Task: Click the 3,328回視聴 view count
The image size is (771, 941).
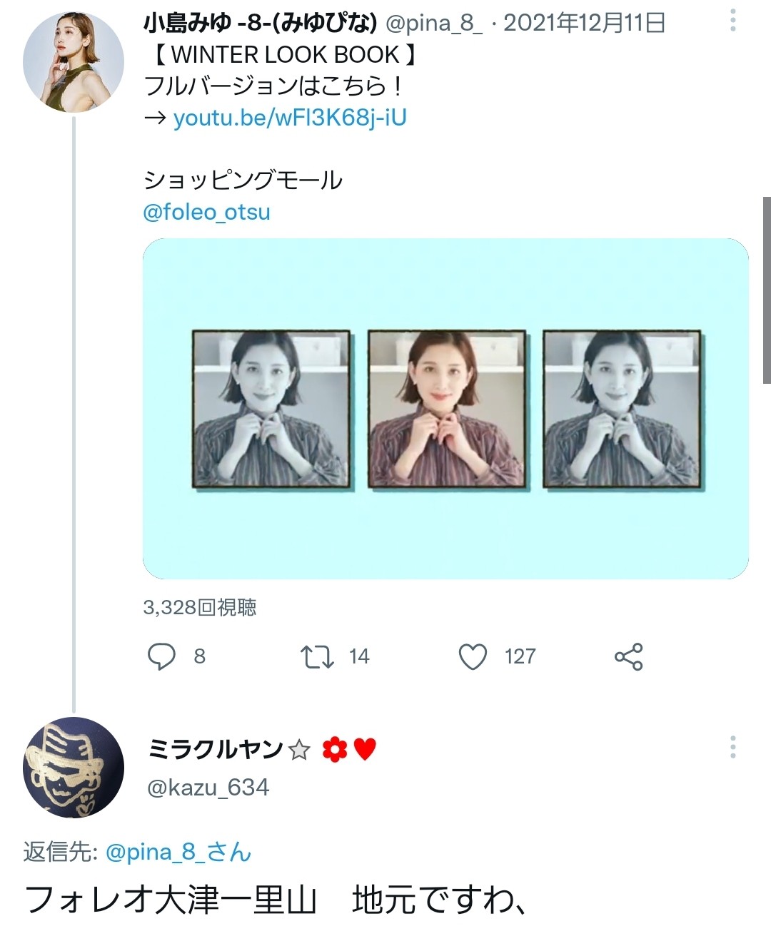Action: (200, 607)
